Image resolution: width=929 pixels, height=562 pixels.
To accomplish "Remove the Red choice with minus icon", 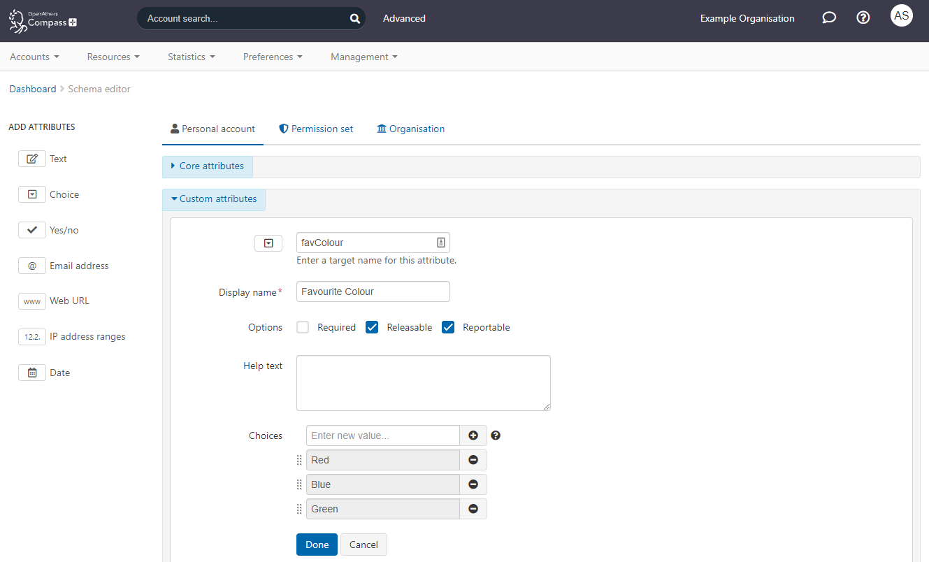I will tap(473, 460).
